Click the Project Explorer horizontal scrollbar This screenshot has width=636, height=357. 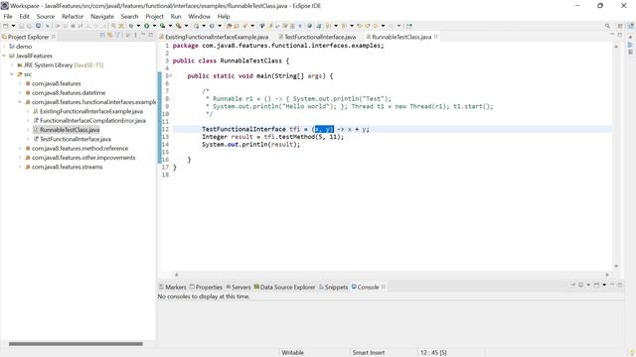coord(76,344)
